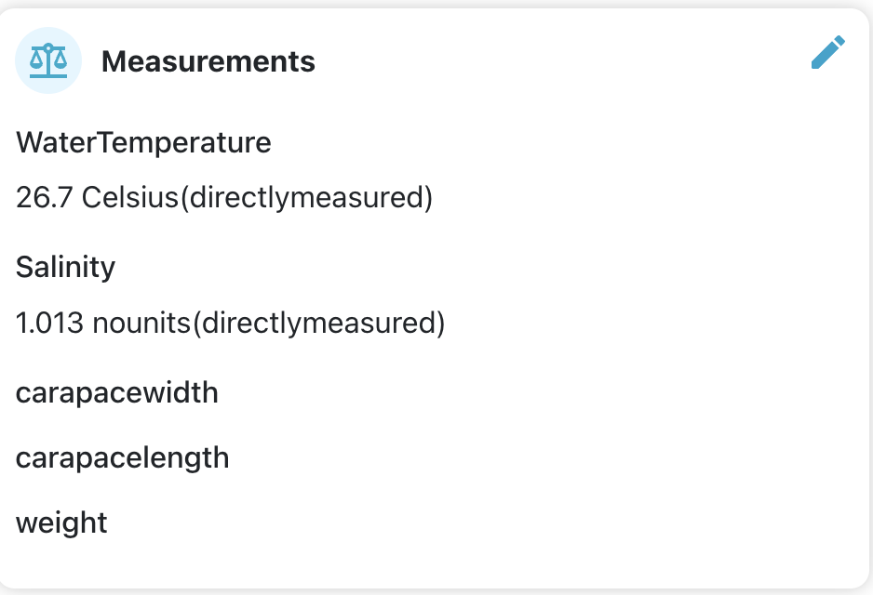The image size is (873, 595).
Task: Click the 1.013 salinity number
Action: [x=50, y=324]
